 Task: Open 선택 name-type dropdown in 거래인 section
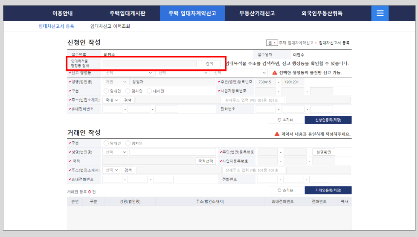[x=115, y=152]
